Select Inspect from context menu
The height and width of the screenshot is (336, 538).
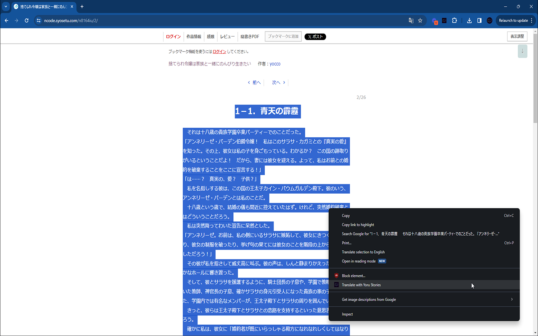(x=424, y=314)
